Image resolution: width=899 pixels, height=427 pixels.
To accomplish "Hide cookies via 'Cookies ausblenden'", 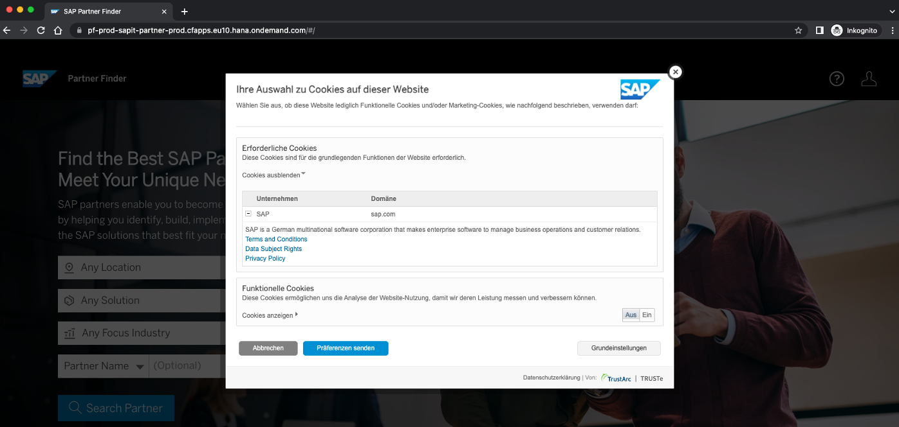I will (x=273, y=175).
